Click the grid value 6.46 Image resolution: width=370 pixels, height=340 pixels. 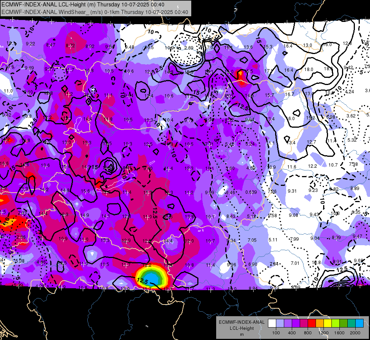231,192
